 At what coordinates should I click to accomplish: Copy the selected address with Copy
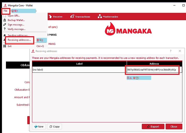coord(55,127)
